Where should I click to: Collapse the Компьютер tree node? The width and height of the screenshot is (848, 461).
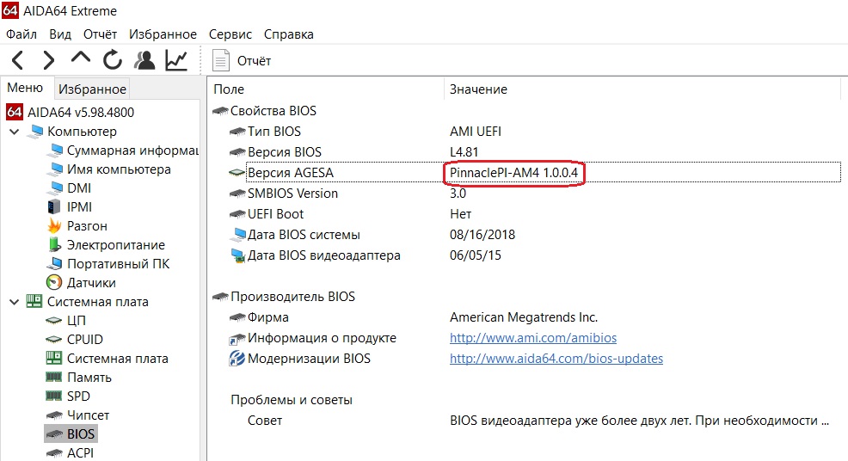[15, 132]
